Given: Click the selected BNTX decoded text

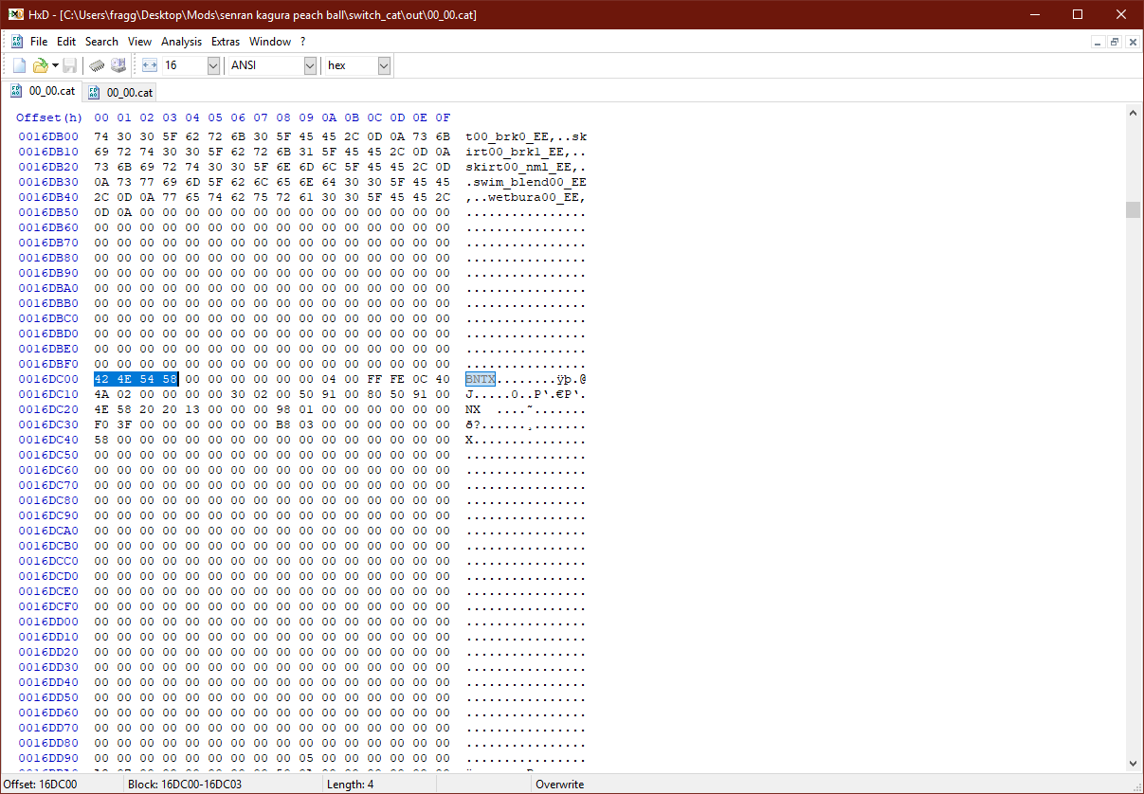Looking at the screenshot, I should (481, 379).
